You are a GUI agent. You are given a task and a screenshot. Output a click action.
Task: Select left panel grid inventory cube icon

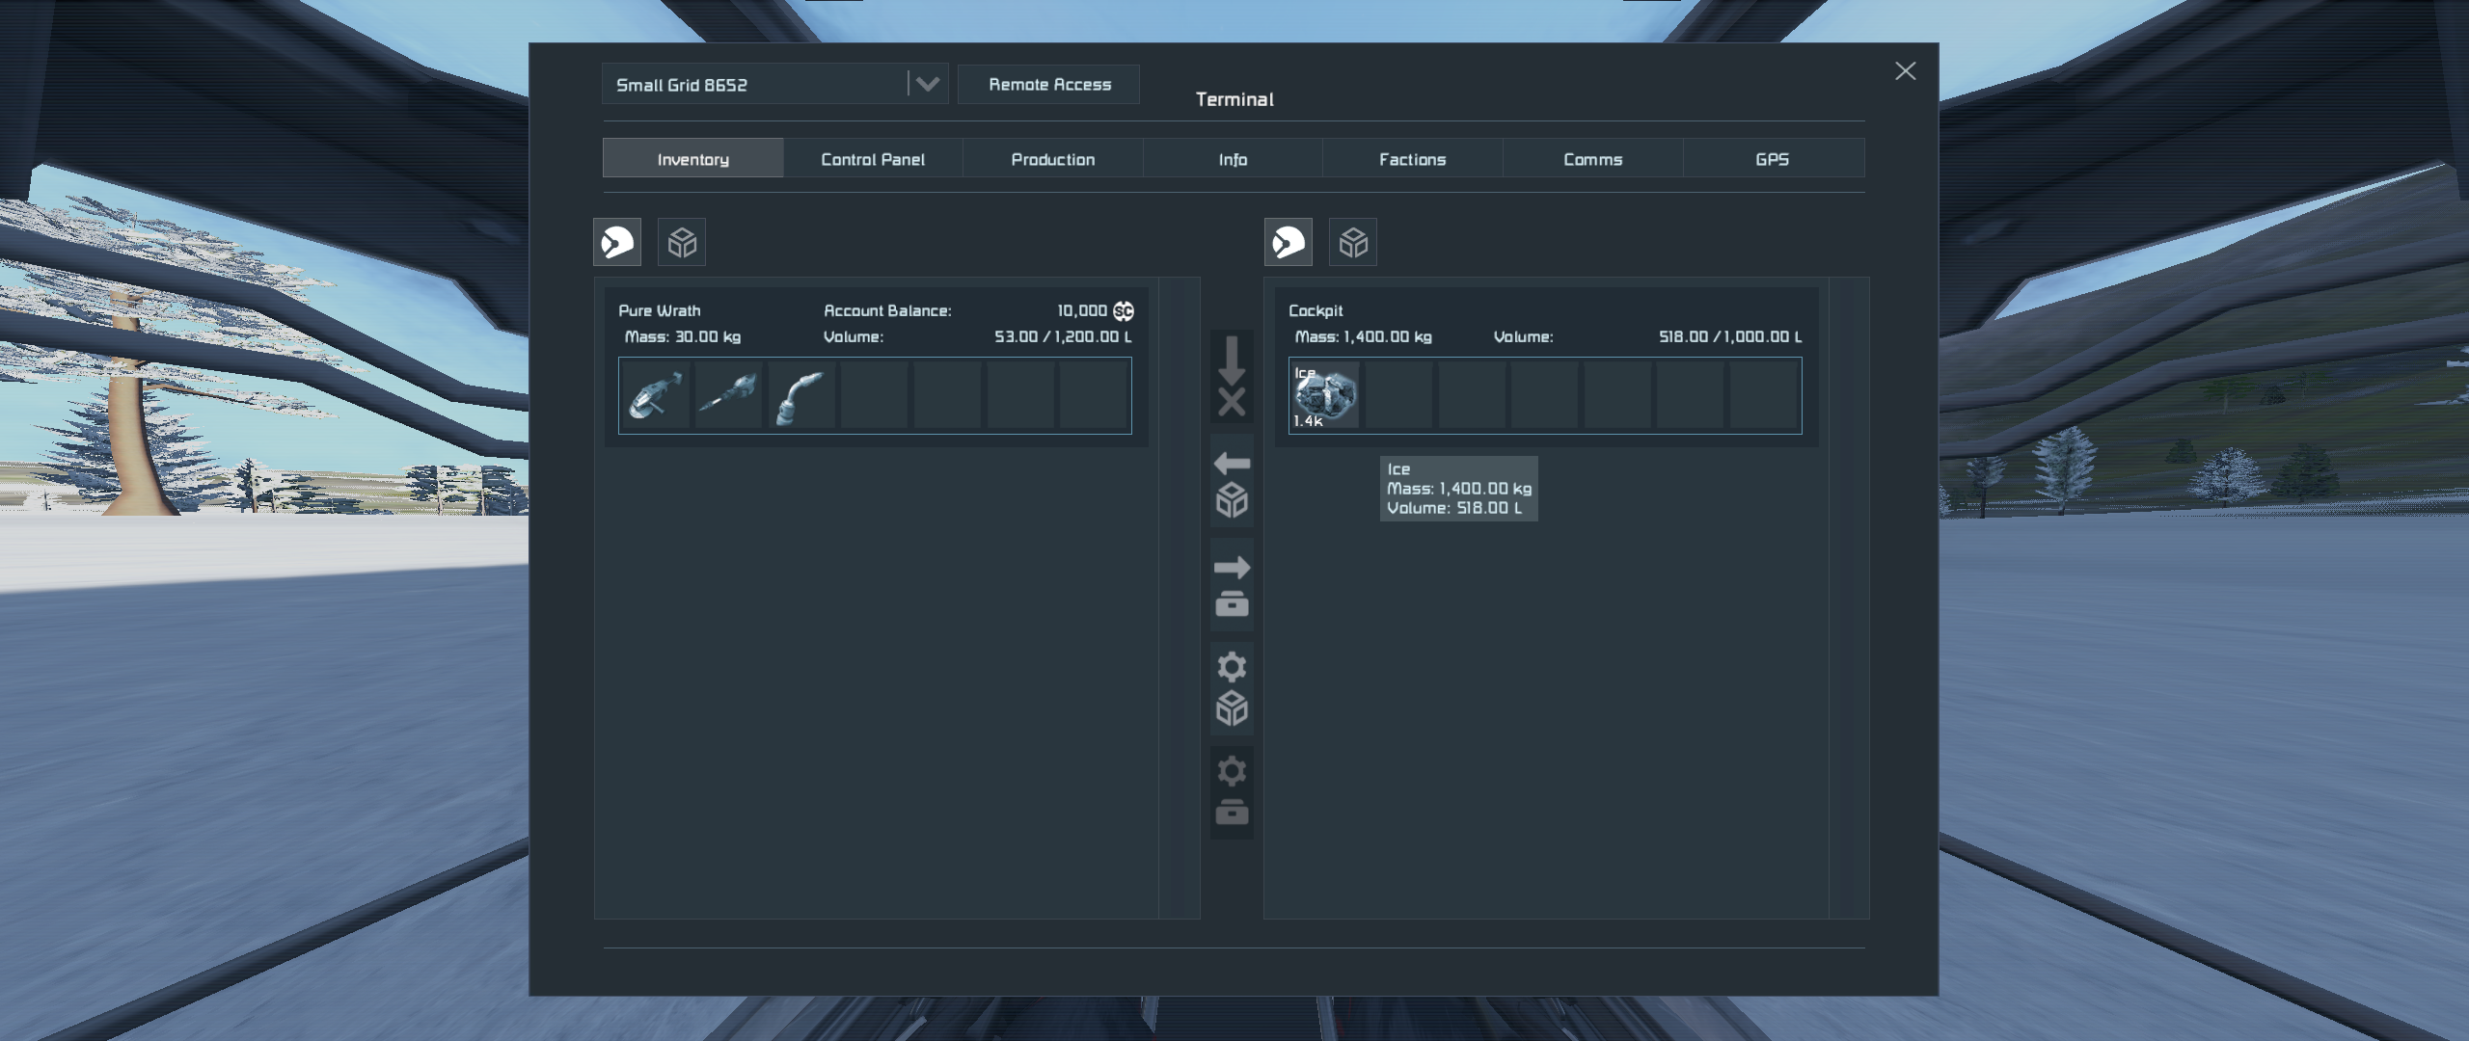[x=682, y=242]
